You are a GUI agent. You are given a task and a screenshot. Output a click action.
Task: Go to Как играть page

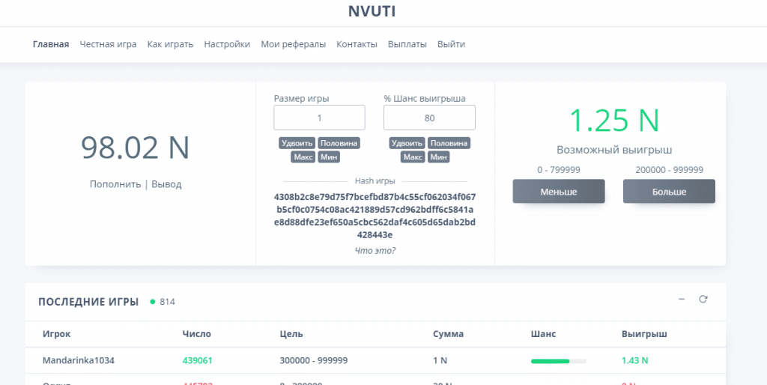click(x=170, y=44)
